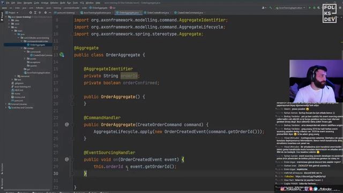
Task: Select CreateOrderCommand in the project tree
Action: [42, 55]
